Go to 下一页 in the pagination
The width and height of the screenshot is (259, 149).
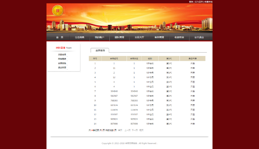coord(135,130)
